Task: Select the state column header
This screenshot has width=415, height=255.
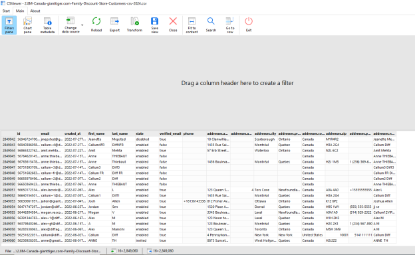Action: (x=147, y=133)
